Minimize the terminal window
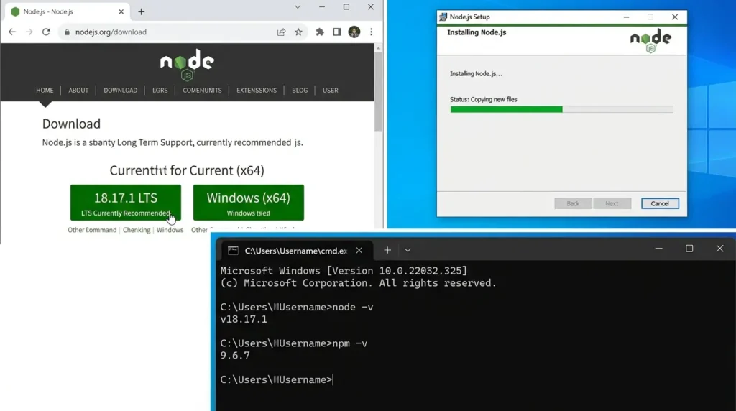The width and height of the screenshot is (736, 411). (x=659, y=249)
